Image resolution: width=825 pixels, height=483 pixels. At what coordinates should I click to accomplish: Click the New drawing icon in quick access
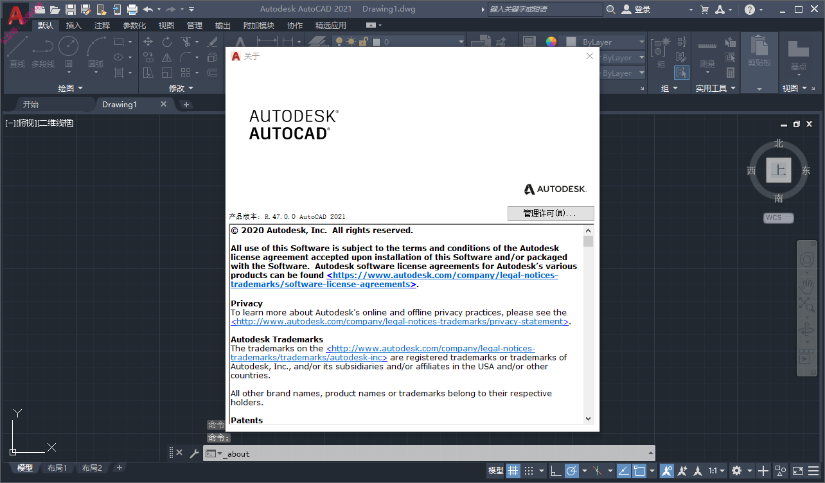point(40,9)
